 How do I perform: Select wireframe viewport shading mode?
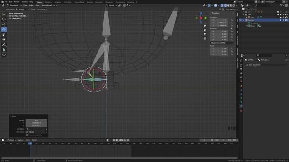[225, 6]
